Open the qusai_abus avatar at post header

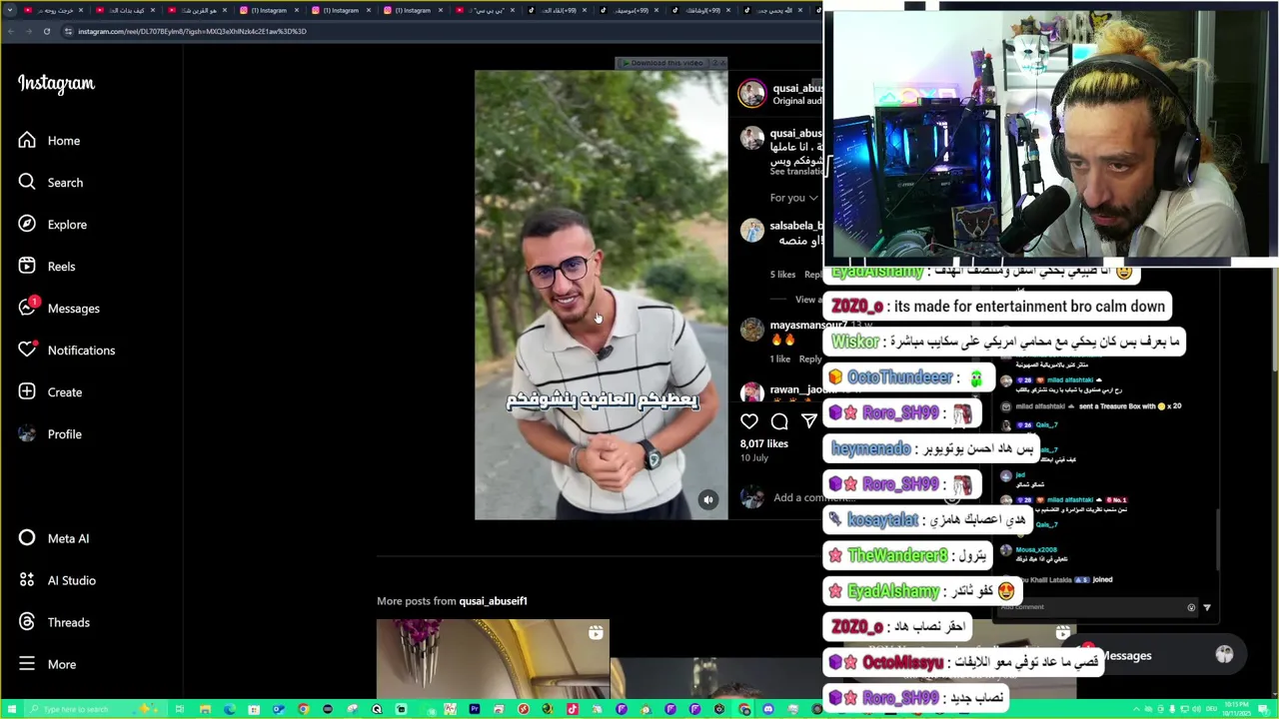point(751,93)
